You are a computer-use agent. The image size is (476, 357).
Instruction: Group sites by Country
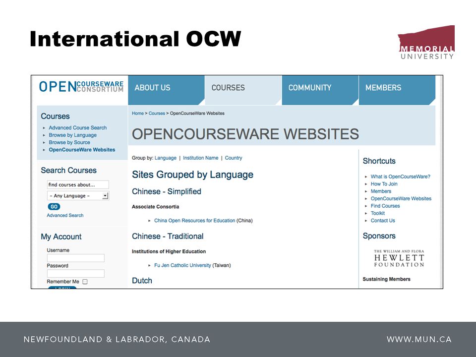(x=234, y=158)
